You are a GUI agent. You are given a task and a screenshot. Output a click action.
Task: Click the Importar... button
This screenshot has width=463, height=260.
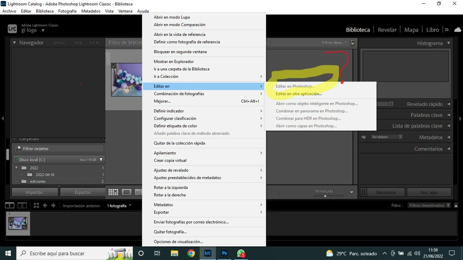click(35, 192)
